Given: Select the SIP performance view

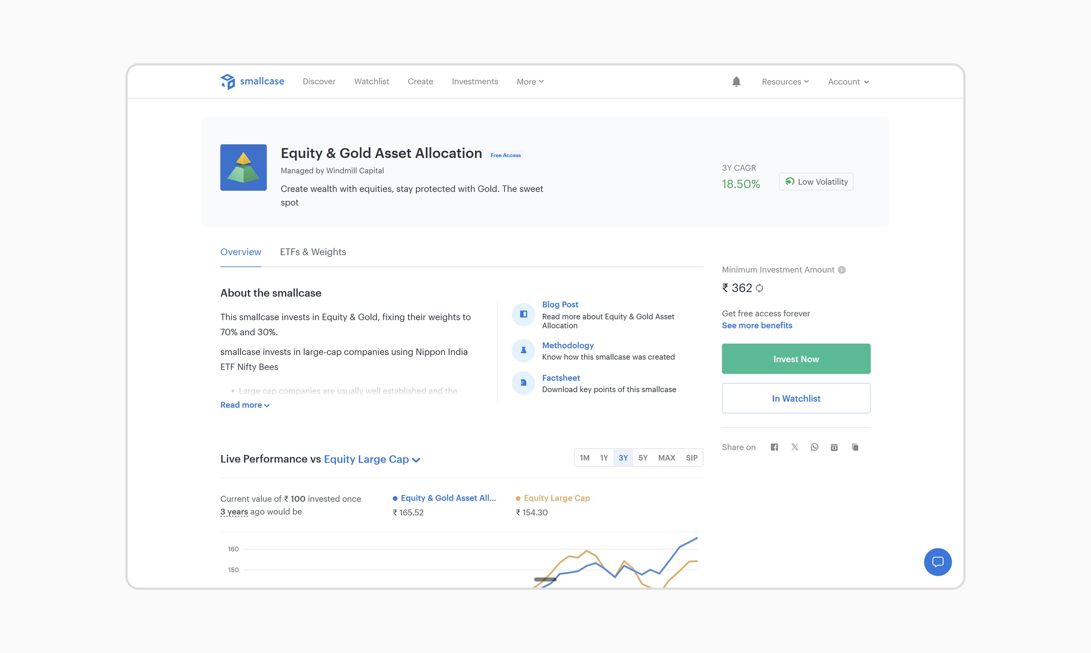Looking at the screenshot, I should click(x=692, y=457).
